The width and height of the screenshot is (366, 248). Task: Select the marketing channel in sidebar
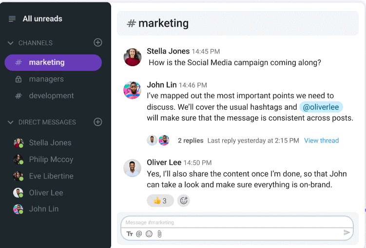(53, 63)
